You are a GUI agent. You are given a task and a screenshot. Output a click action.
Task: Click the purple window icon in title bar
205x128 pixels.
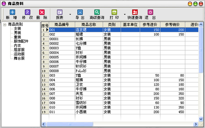[x=4, y=3]
